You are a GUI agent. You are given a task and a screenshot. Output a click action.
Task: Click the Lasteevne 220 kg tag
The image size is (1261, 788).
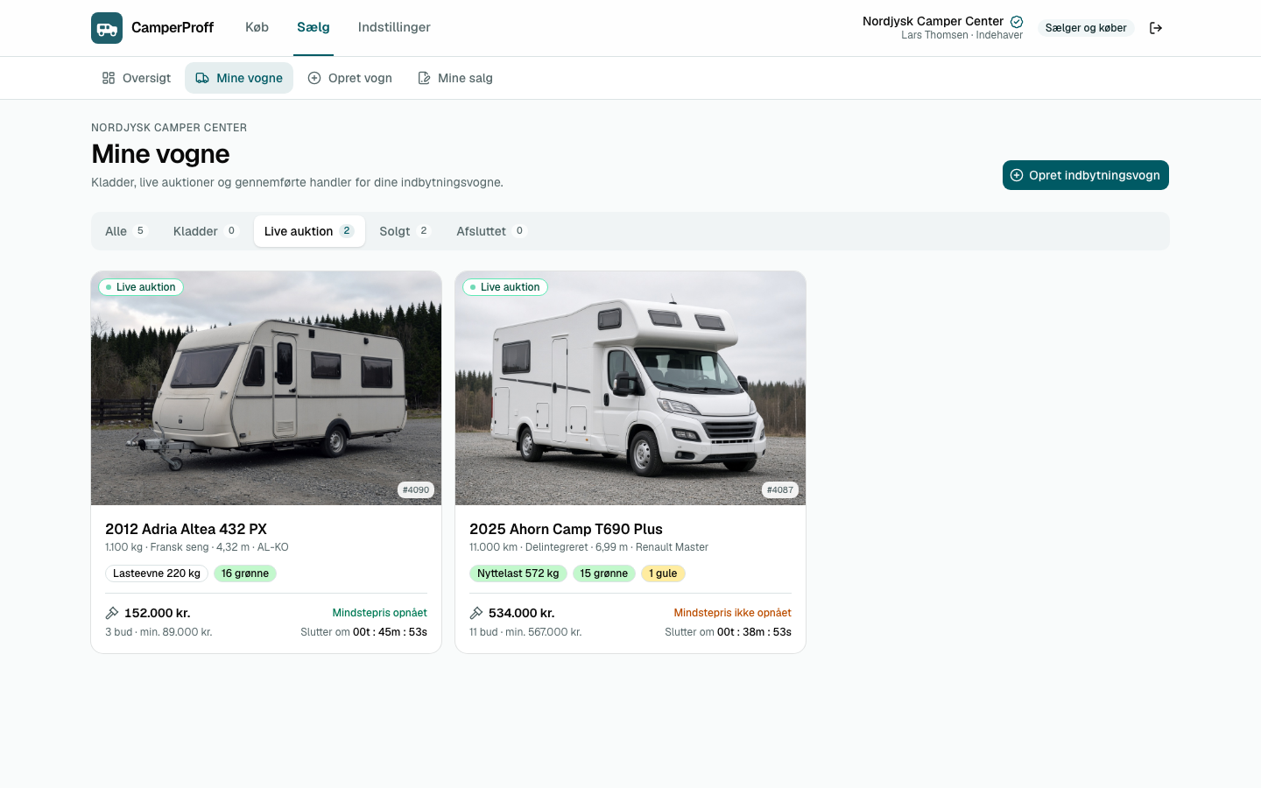point(157,573)
